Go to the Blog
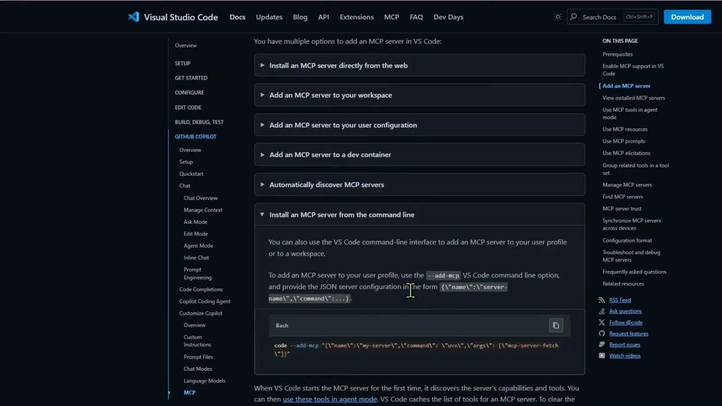The width and height of the screenshot is (722, 406). (x=300, y=17)
